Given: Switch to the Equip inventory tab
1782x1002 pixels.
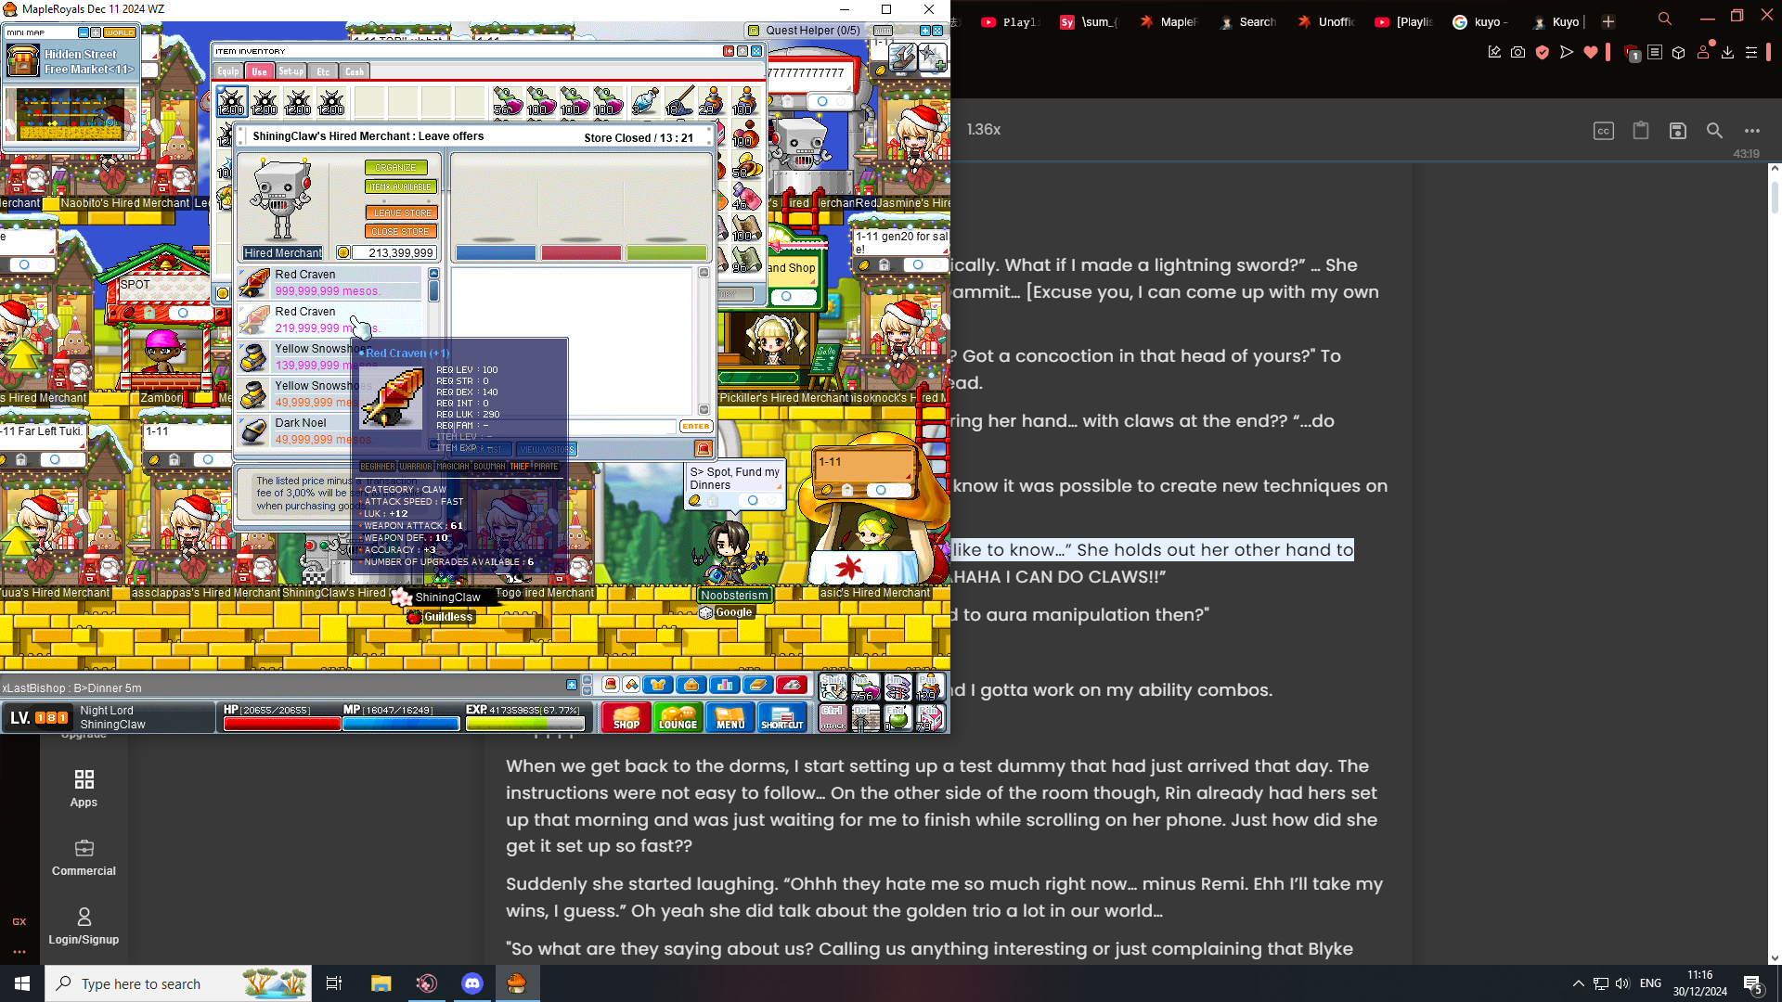Looking at the screenshot, I should click(x=228, y=71).
